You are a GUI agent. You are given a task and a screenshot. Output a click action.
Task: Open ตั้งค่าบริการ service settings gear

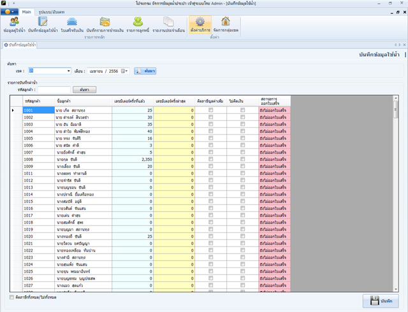coord(200,25)
